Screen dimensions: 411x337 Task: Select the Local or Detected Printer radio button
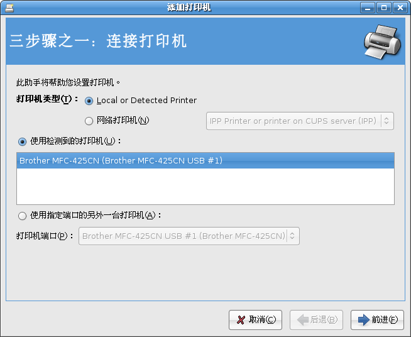tap(89, 101)
